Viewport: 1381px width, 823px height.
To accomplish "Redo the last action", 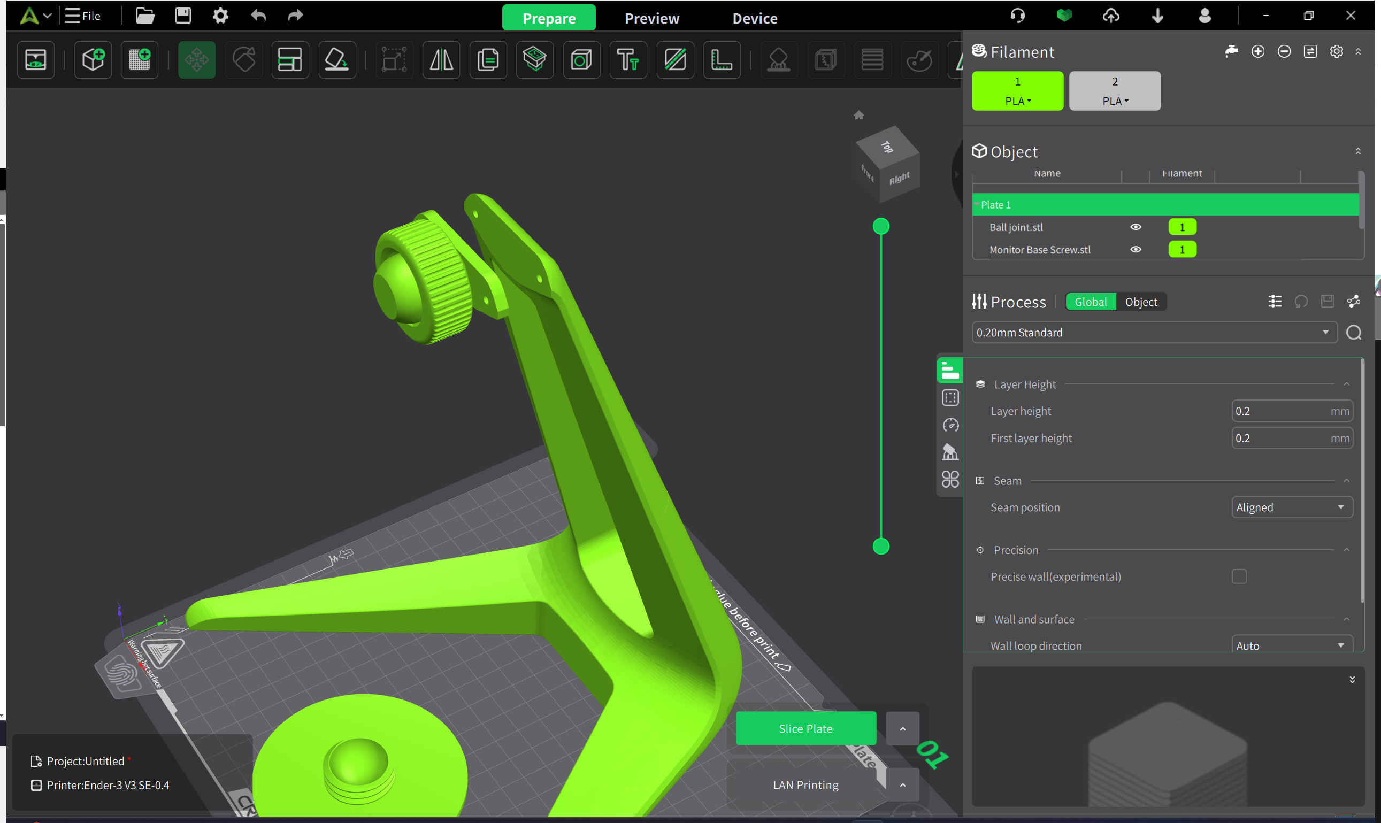I will pyautogui.click(x=296, y=16).
